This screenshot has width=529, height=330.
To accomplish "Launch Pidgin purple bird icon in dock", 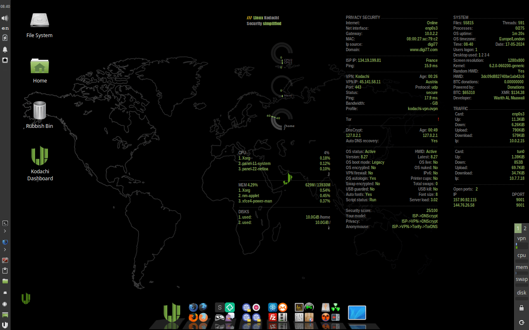I will click(x=230, y=317).
